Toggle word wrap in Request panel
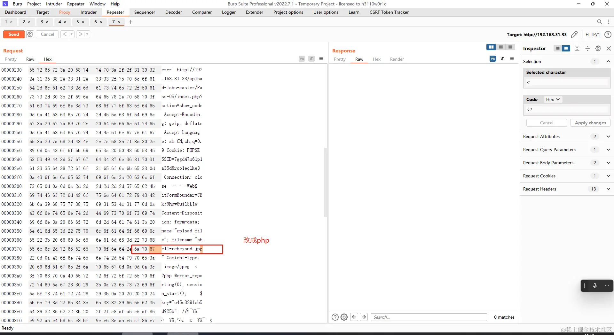This screenshot has width=614, height=335. point(302,59)
